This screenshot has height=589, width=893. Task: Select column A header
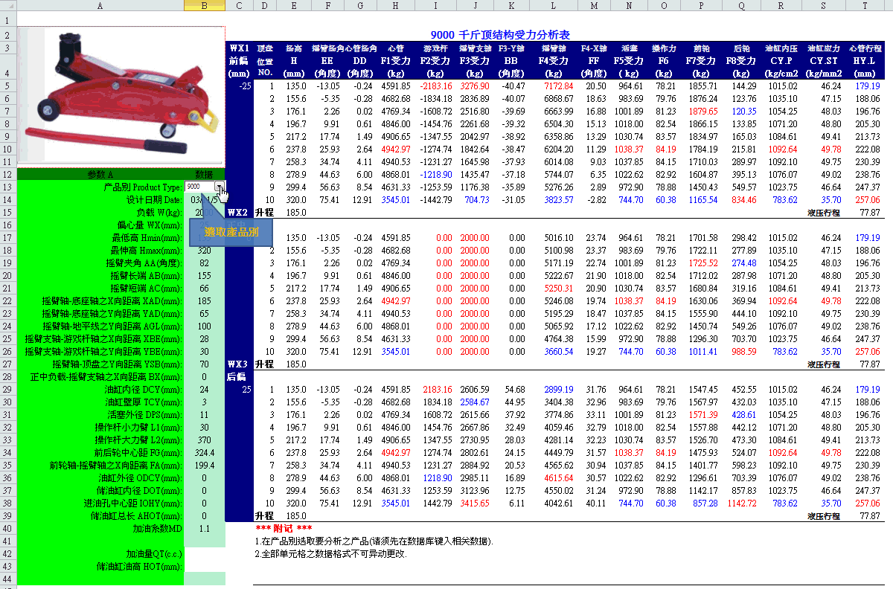tap(100, 5)
